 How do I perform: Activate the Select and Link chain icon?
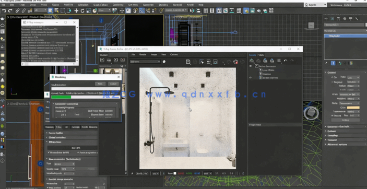click(x=17, y=10)
